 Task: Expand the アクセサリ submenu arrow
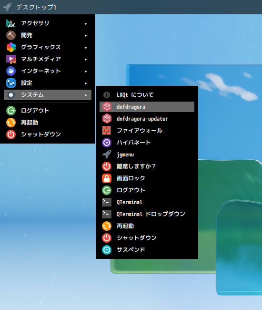86,24
